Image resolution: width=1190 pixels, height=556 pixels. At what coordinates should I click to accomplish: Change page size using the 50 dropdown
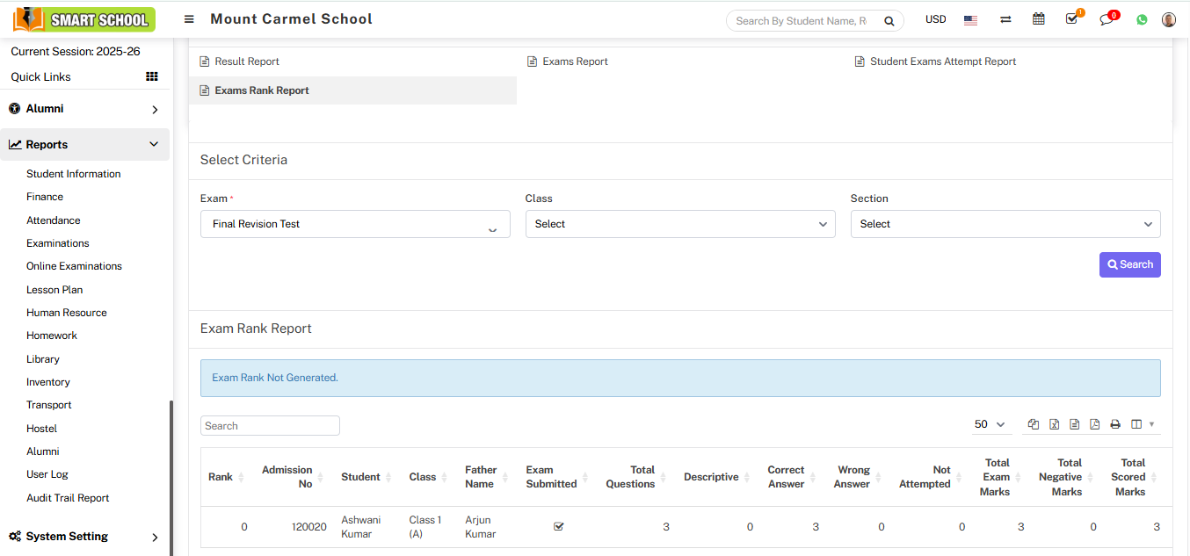(990, 424)
